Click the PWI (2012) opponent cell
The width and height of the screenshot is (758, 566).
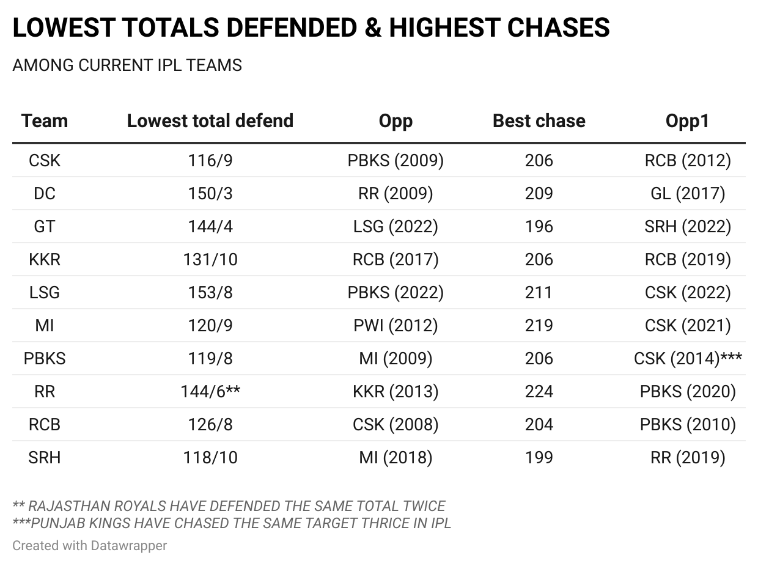click(x=396, y=326)
